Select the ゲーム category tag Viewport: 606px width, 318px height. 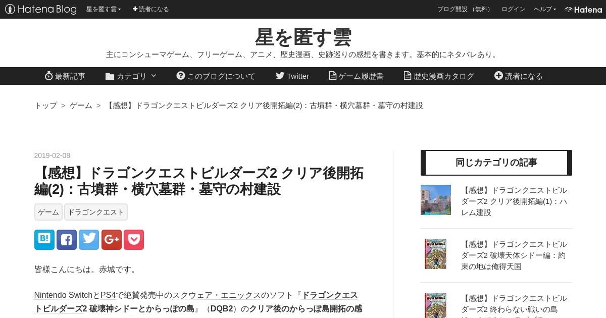click(48, 212)
